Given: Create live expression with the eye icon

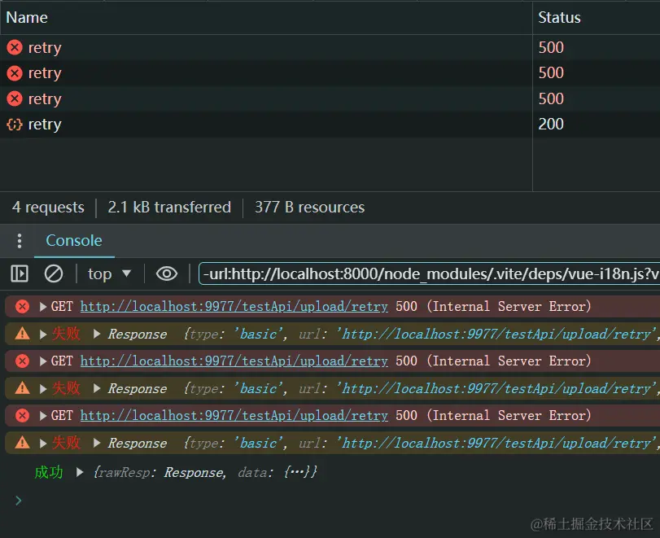Looking at the screenshot, I should 167,273.
